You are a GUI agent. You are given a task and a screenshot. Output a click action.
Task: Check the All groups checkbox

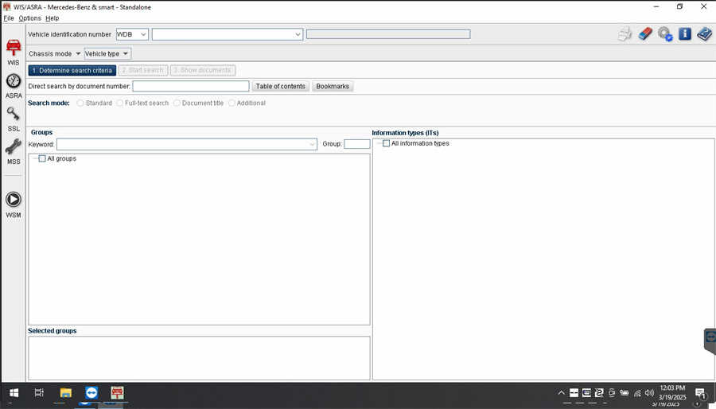42,158
